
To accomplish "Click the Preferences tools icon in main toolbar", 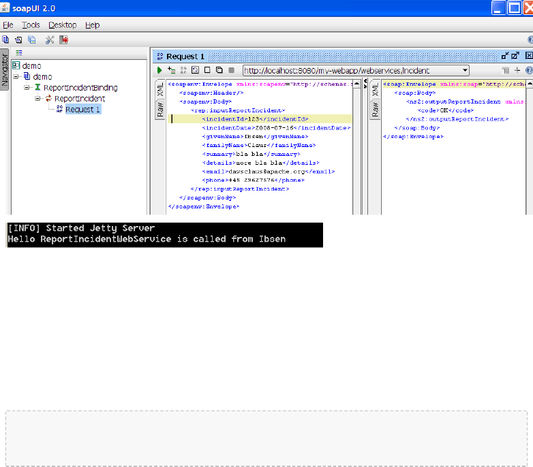I will click(x=50, y=40).
